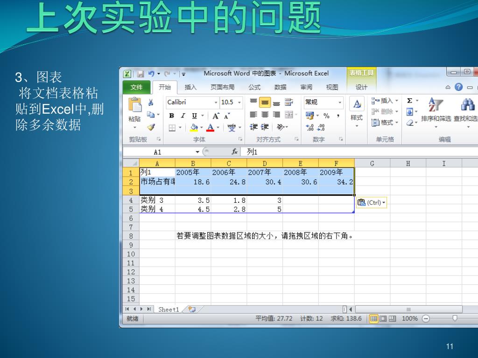
Task: Increase font size with large A icon
Action: coord(216,116)
